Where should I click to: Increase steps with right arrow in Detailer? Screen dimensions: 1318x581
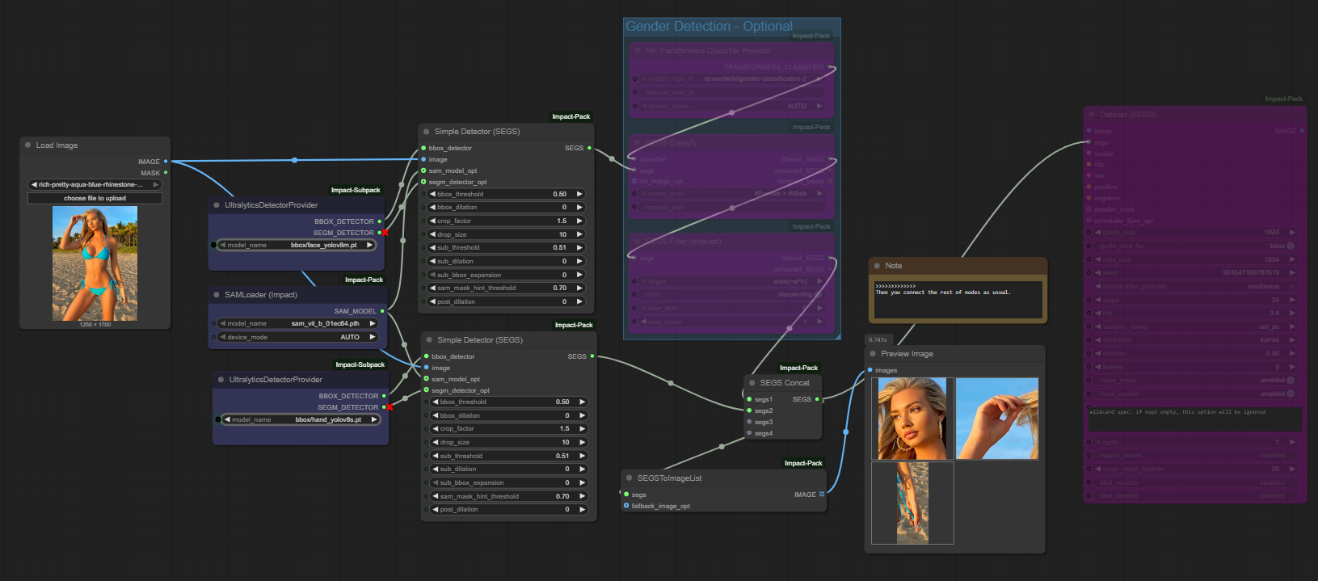point(1292,300)
